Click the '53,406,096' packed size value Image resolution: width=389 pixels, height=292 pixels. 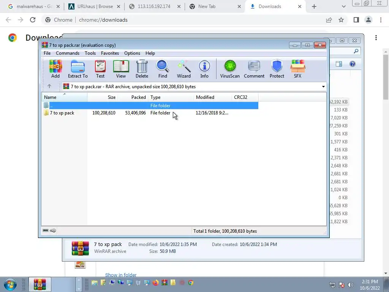click(x=136, y=113)
